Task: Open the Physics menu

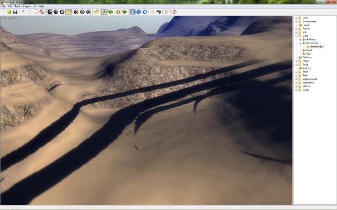Action: click(27, 6)
